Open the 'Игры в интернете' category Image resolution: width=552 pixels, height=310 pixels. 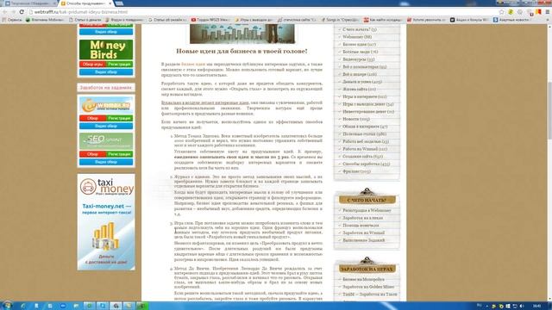click(x=364, y=96)
